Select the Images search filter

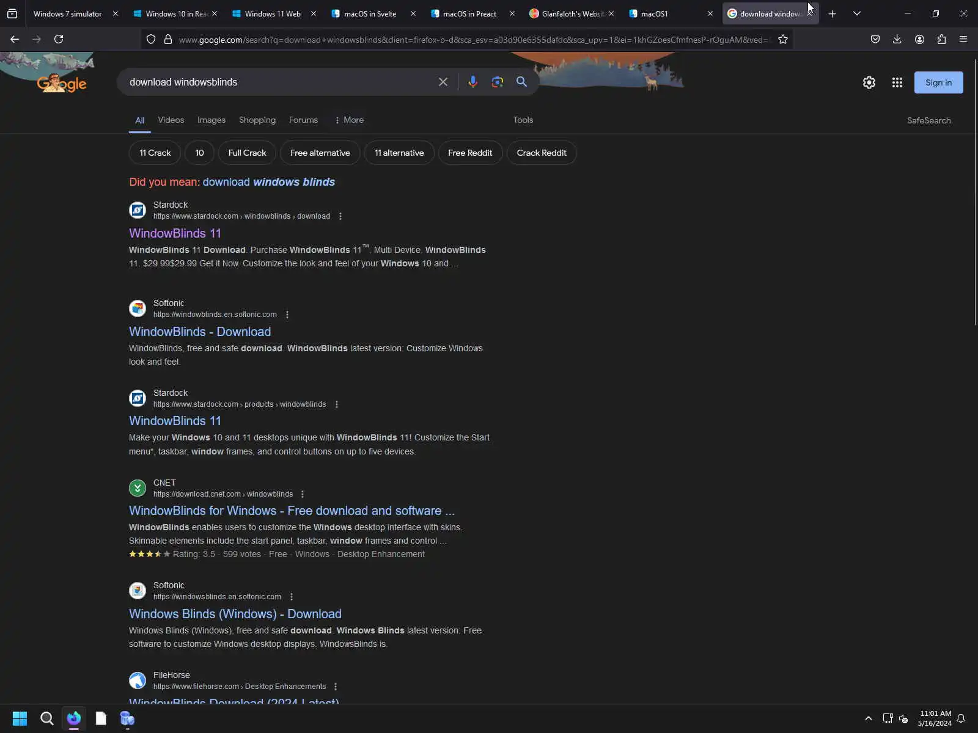click(x=211, y=120)
